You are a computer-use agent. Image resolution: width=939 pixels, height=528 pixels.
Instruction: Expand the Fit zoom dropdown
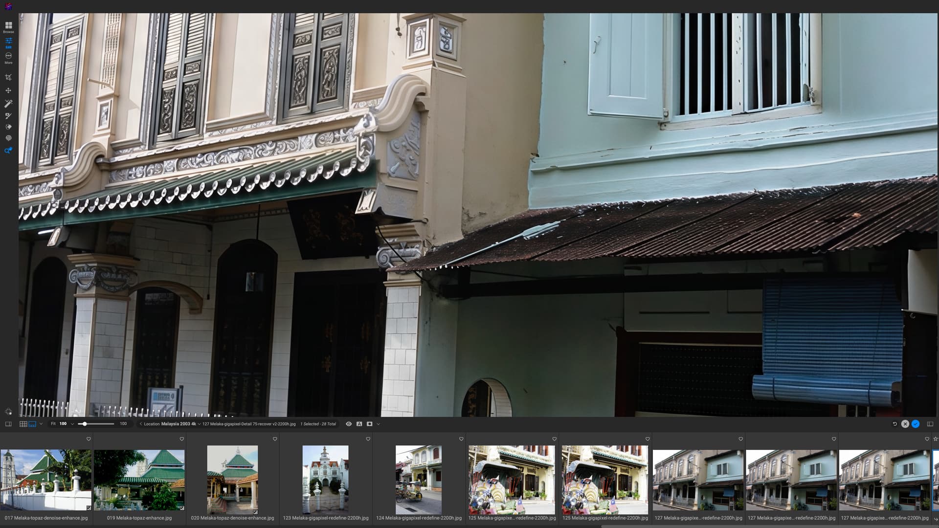pos(72,424)
